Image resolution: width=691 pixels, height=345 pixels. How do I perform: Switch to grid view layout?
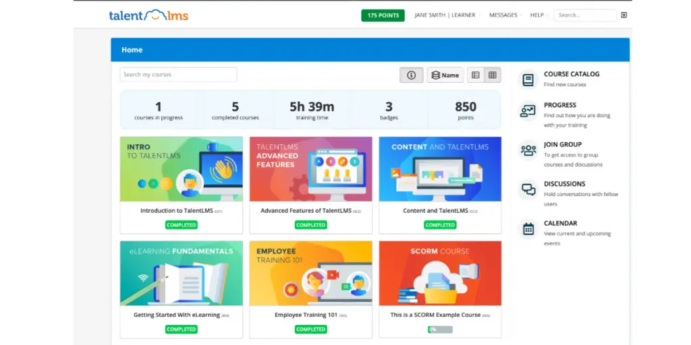(492, 75)
